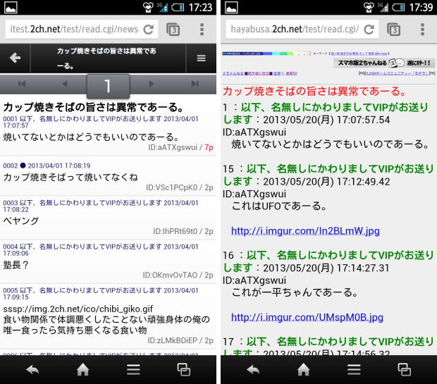Open the hamburger menu in the thread header
Viewport: 437px width, 384px height.
(x=202, y=58)
